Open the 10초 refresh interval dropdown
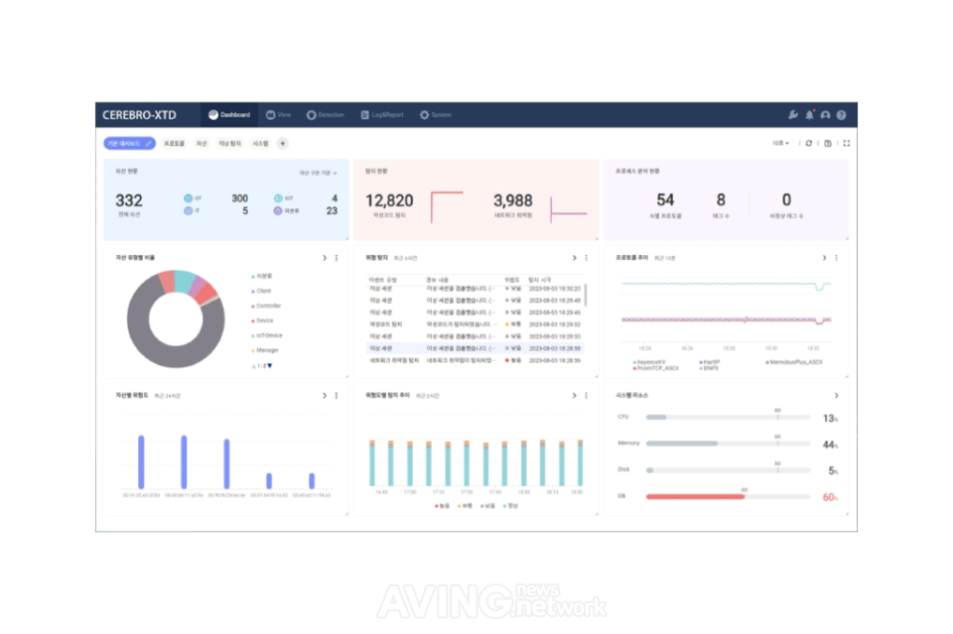 click(x=781, y=143)
